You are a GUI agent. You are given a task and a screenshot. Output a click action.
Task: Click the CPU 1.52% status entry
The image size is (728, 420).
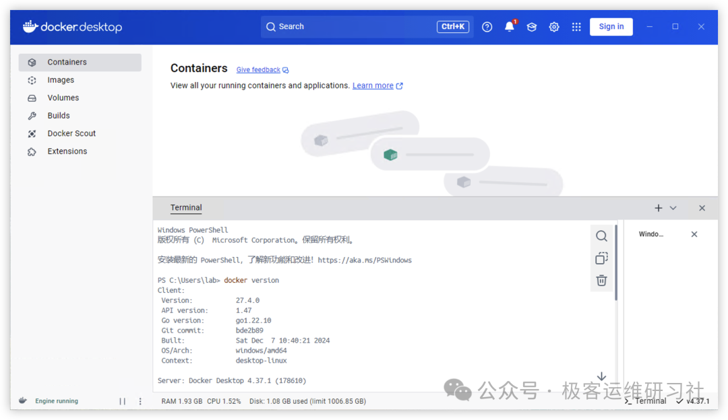(x=224, y=401)
